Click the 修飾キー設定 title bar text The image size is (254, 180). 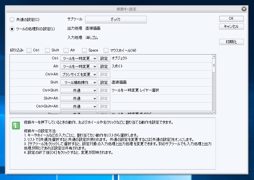[x=126, y=9]
